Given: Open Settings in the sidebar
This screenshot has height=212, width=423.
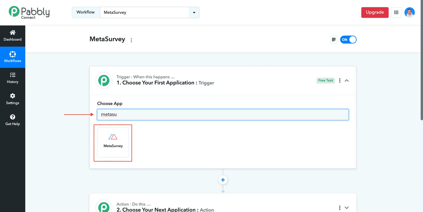Looking at the screenshot, I should tap(13, 99).
